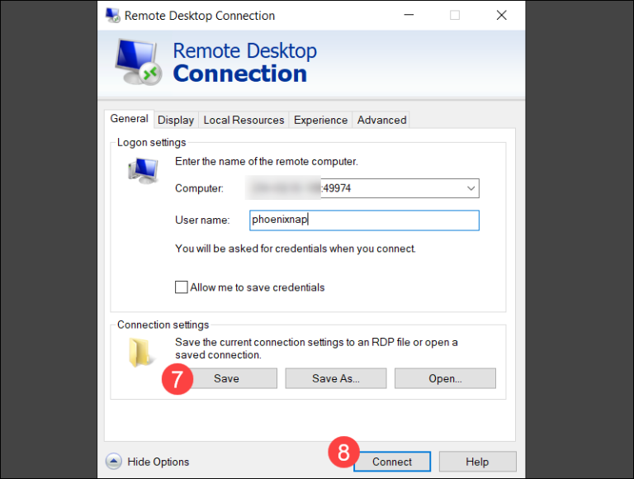Choose the Save As... button
Viewport: 634px width, 479px height.
coord(336,378)
